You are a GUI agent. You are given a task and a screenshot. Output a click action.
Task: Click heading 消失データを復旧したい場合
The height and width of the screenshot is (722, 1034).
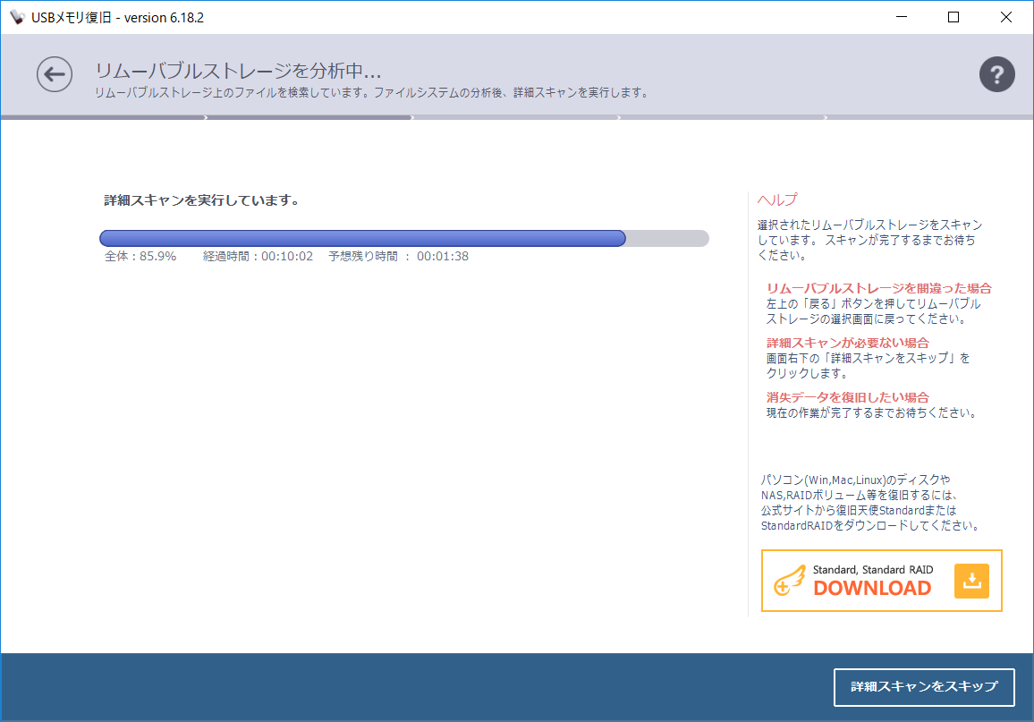[x=847, y=397]
